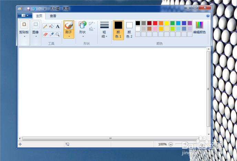The height and width of the screenshot is (161, 237).
Task: Expand the Brushes (刷子) dropdown arrow
Action: click(x=69, y=36)
